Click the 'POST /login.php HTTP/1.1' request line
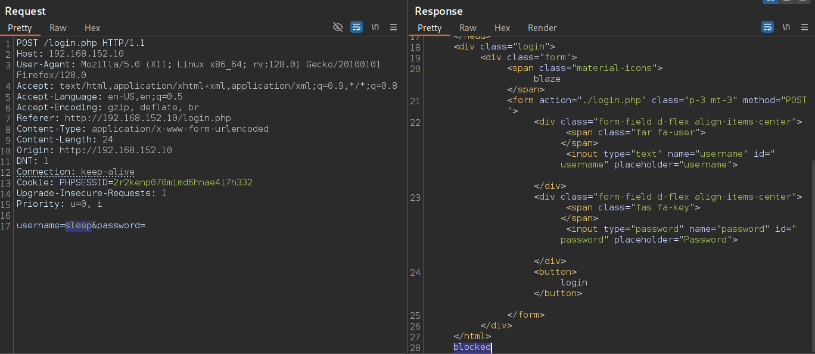815x354 pixels. click(x=80, y=43)
